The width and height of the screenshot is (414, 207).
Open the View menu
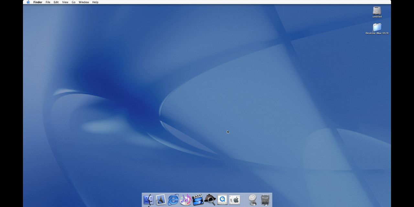click(65, 2)
